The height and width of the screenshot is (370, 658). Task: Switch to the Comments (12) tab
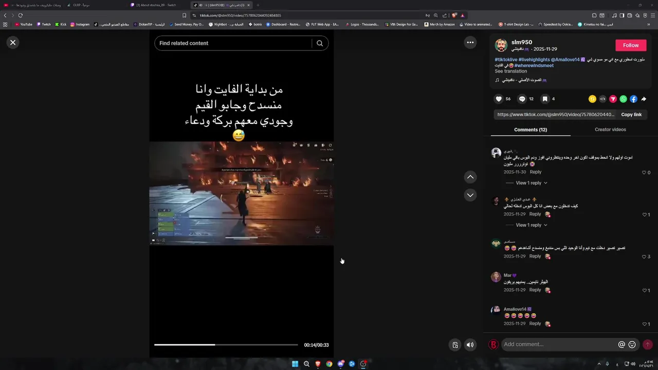(531, 129)
